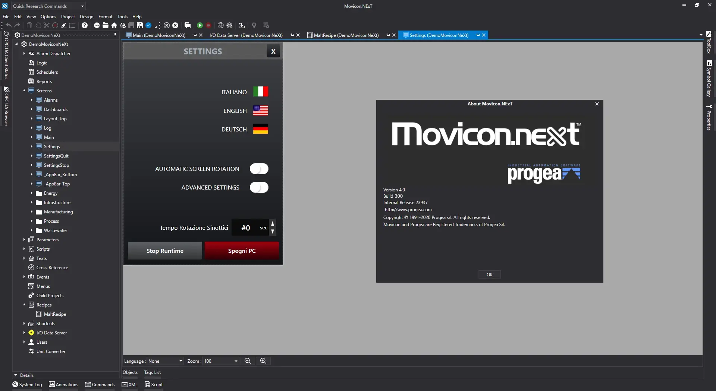Screen dimensions: 716x391
Task: Open the Tools menu
Action: click(x=122, y=16)
